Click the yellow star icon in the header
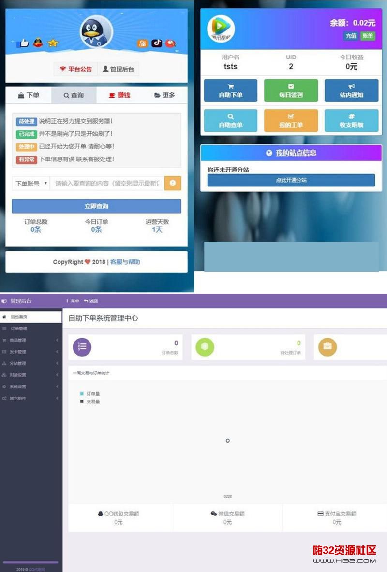Viewport: 387px width, 572px height. coord(53,43)
